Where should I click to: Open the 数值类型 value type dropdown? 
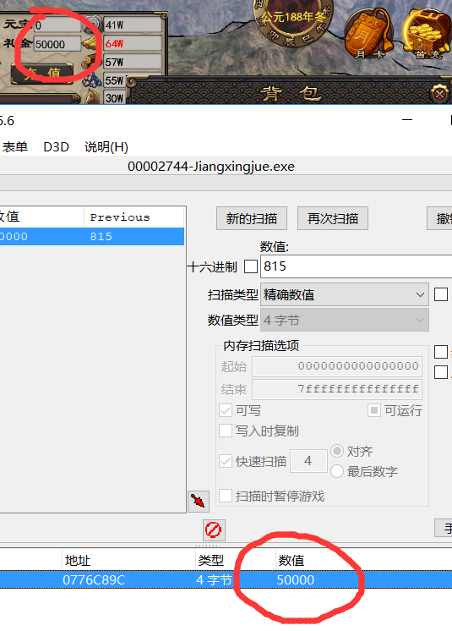tap(345, 321)
